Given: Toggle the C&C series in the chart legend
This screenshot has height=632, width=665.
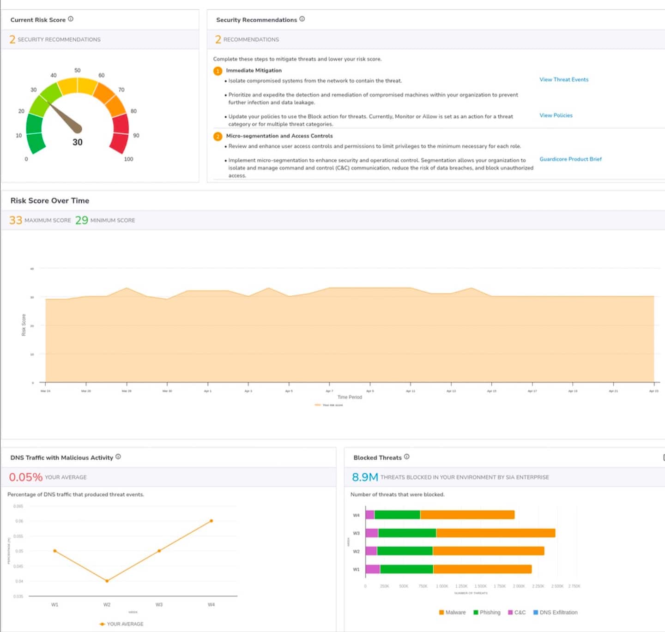Looking at the screenshot, I should [517, 612].
